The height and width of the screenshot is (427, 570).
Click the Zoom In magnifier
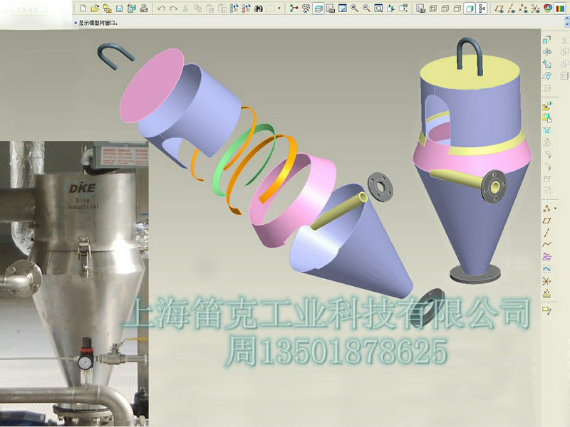[x=354, y=9]
